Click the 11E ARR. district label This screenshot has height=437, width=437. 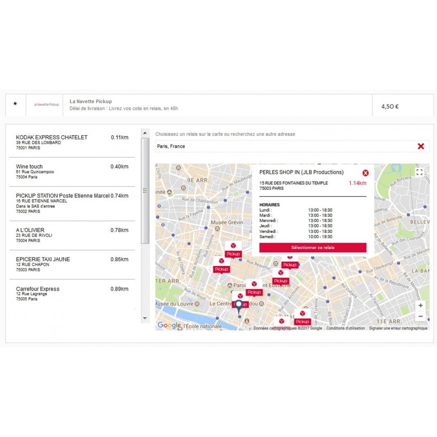click(x=389, y=322)
